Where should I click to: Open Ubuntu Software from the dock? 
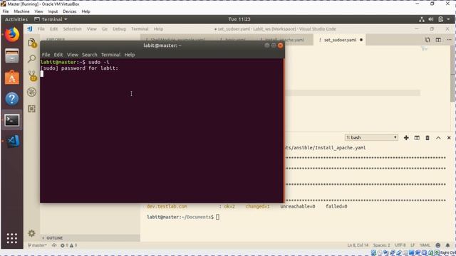pos(12,78)
